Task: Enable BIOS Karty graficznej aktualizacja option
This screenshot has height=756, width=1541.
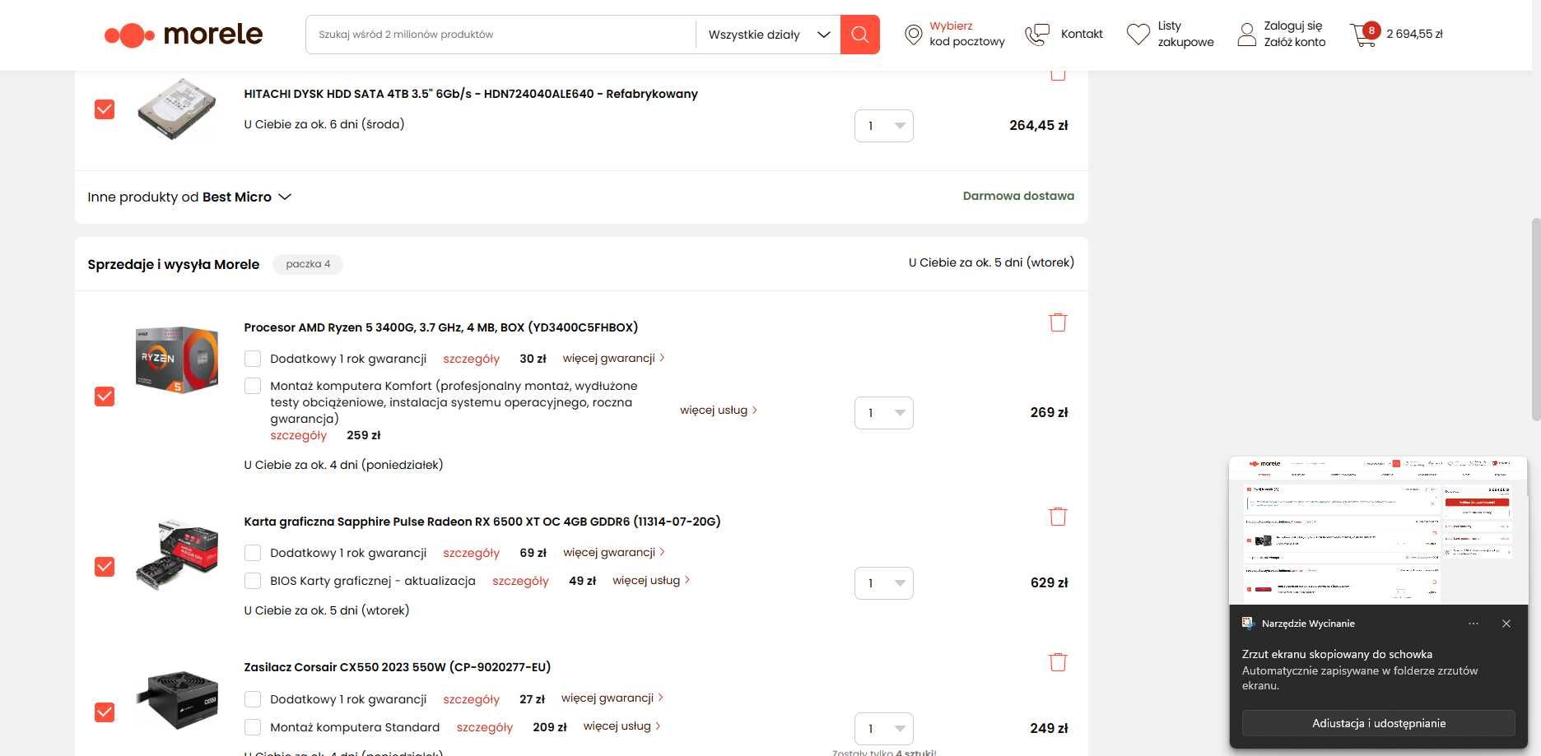Action: (x=253, y=581)
